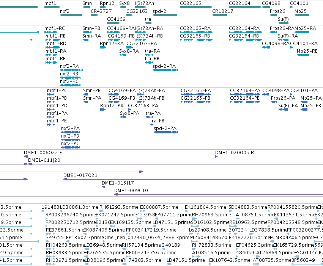Viewport: 323px width, 266px height.
Task: Select the CG32165 gene bar
Action: [x=196, y=7]
